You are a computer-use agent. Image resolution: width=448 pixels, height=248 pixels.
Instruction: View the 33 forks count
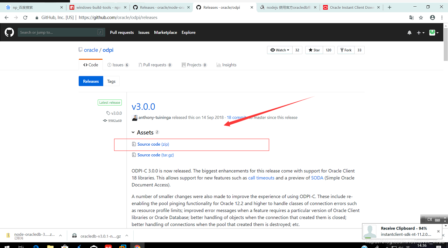(x=359, y=50)
